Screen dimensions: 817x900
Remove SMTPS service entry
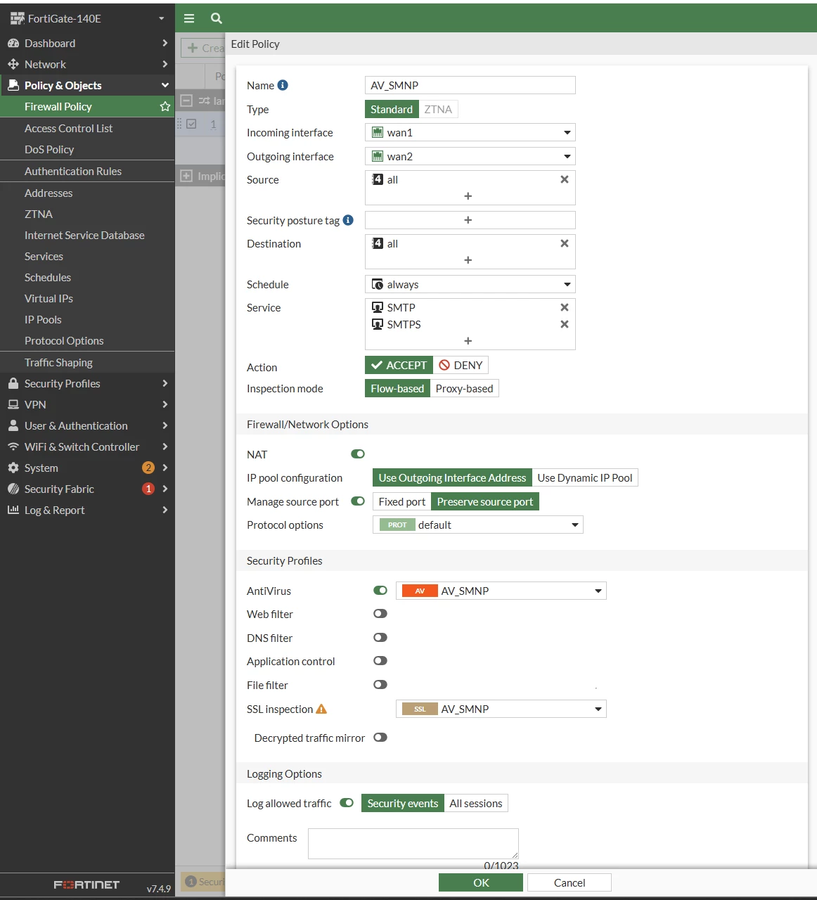[564, 324]
